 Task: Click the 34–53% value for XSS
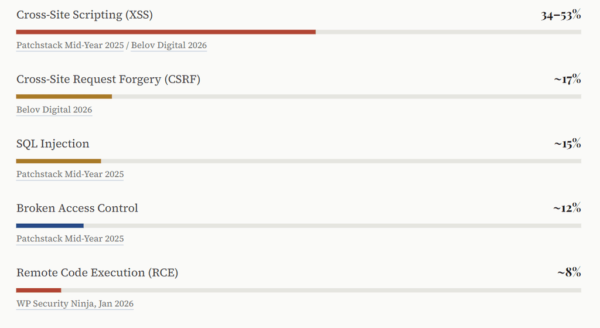click(x=561, y=15)
